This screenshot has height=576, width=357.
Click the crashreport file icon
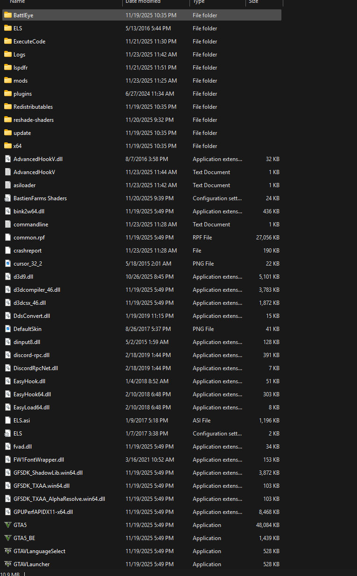8,250
